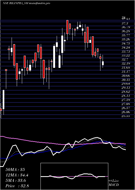This screenshot has height=190, width=135.
Task: Click the 12MA : 34.4 indicator value
Action: [x=17, y=175]
